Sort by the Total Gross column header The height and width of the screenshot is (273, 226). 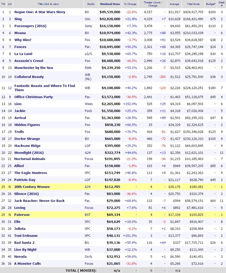193,4
